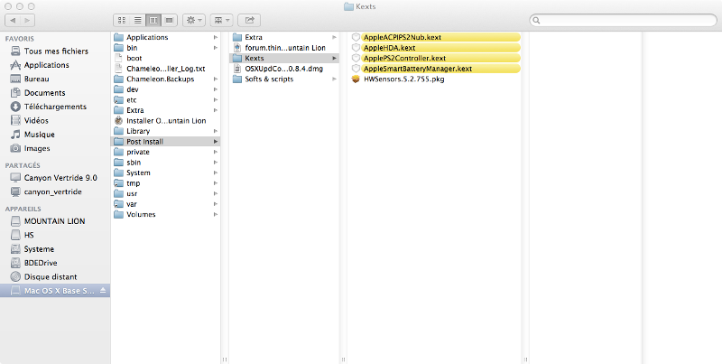722x364 pixels.
Task: Click first column width resize handle
Action: click(x=225, y=359)
